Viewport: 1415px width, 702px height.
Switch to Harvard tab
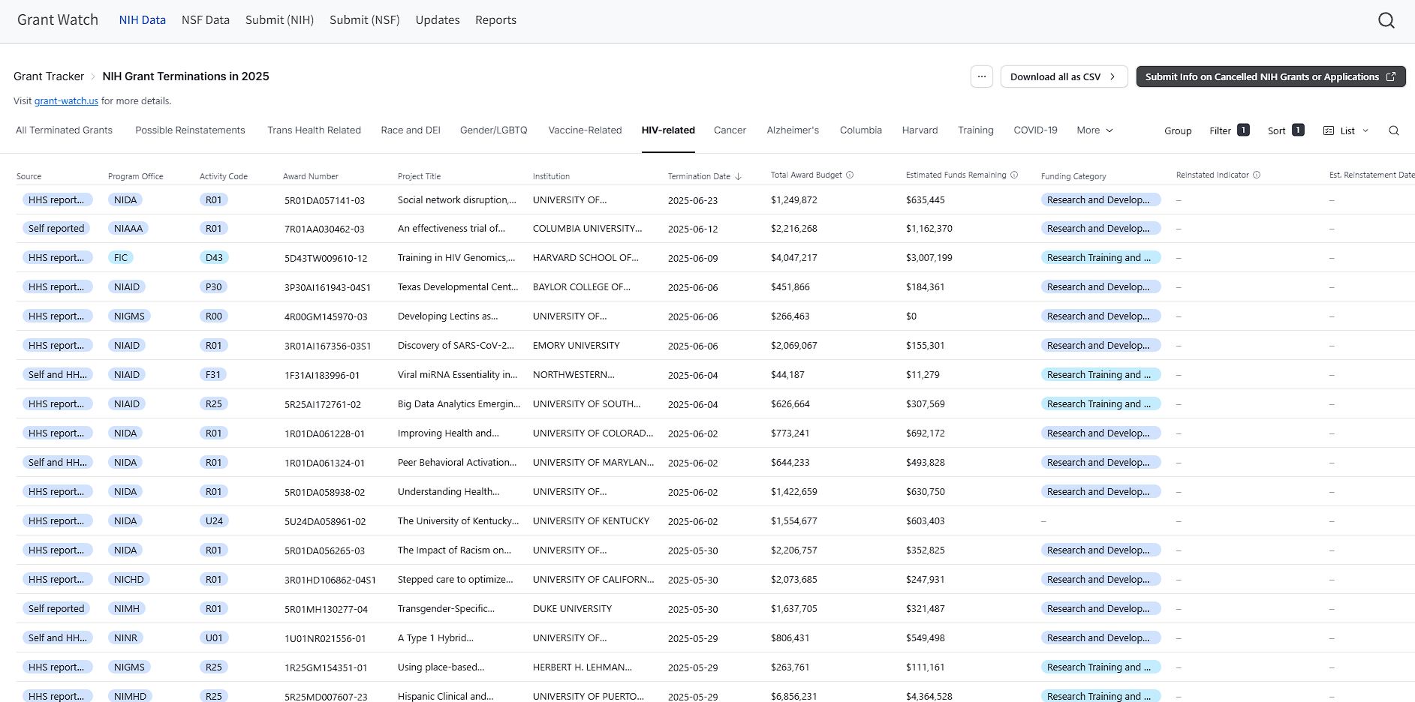point(920,130)
